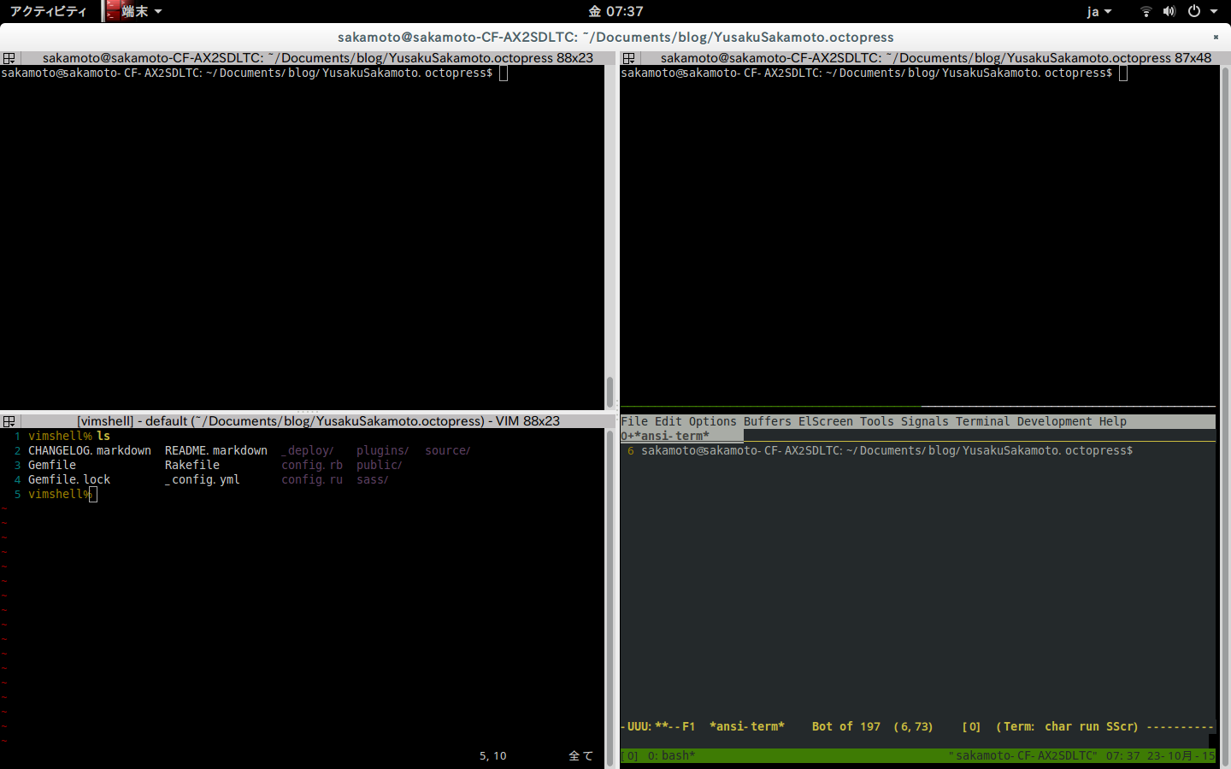Click _deploy/ directory in vimshell listing
The width and height of the screenshot is (1231, 769).
(x=308, y=450)
